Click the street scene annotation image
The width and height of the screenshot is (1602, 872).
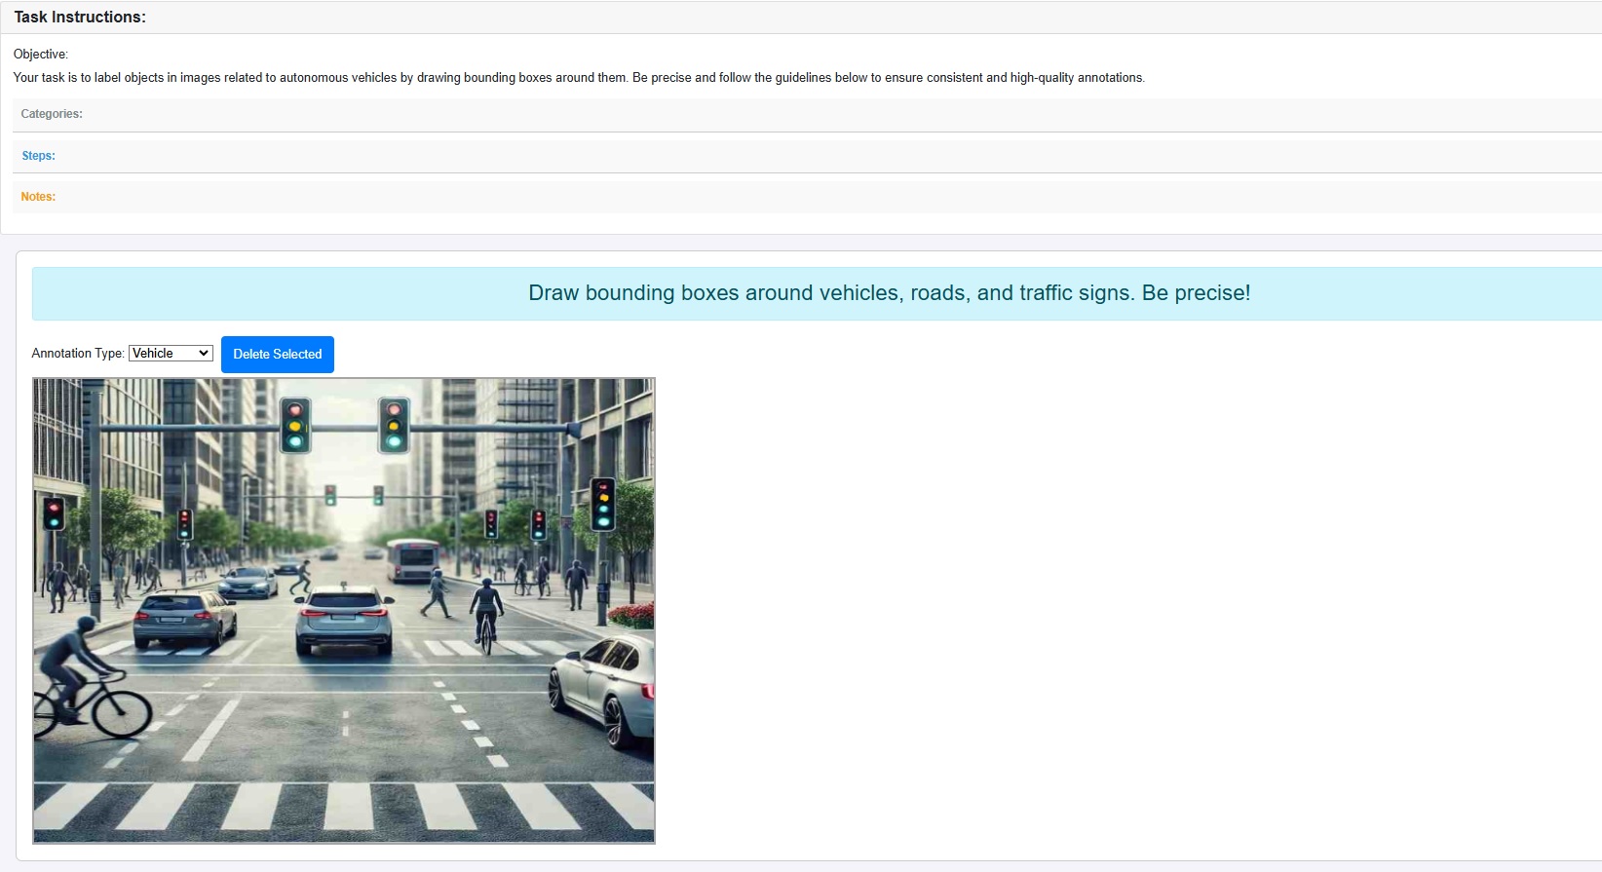344,611
